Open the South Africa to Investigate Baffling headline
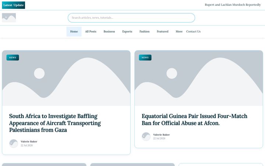 click(x=55, y=123)
